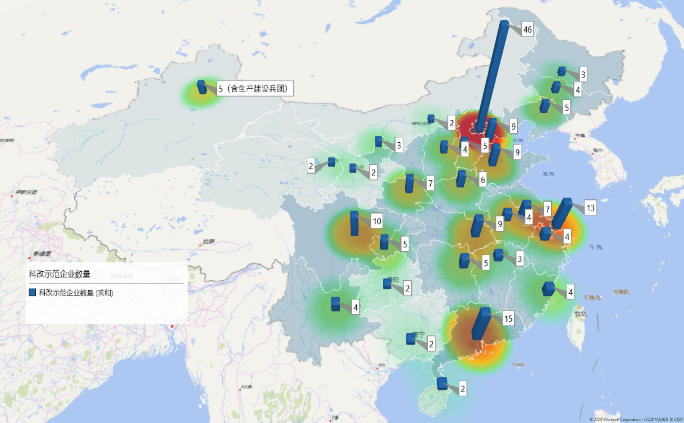684x423 pixels.
Task: Select the blue bar over Xinjiang
Action: (202, 87)
